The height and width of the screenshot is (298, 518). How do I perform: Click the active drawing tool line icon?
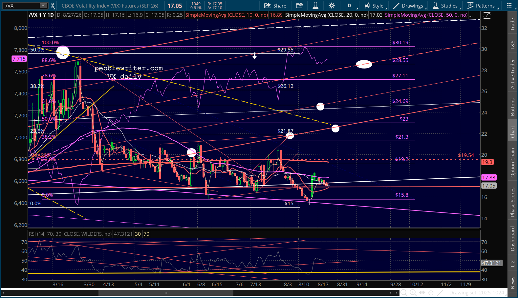[x=440, y=293]
